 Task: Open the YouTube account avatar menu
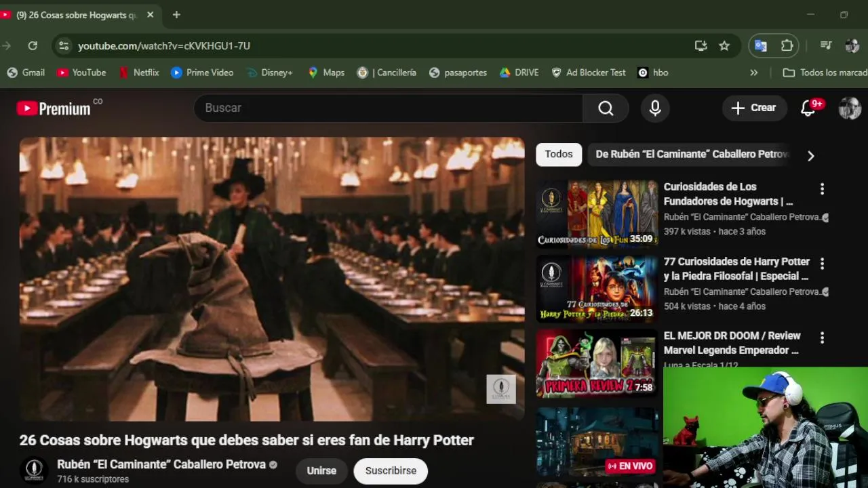coord(850,108)
